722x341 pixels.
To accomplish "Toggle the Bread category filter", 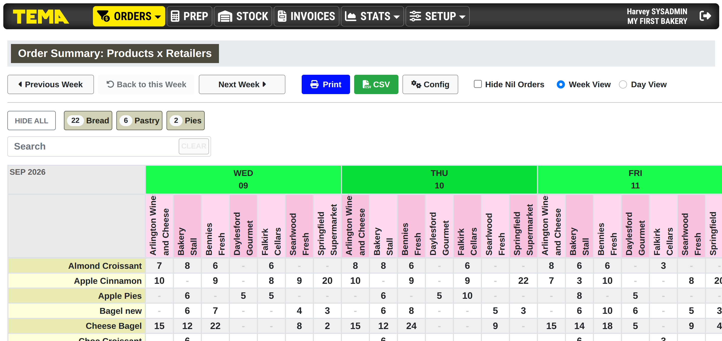I will pos(88,120).
